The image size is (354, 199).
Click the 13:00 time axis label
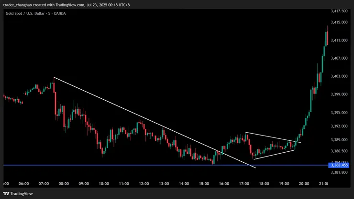[x=164, y=184]
